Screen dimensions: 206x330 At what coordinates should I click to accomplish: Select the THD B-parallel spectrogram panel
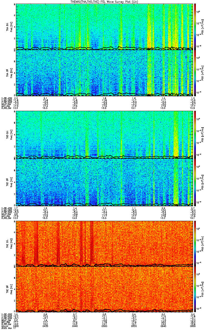pyautogui.click(x=104, y=182)
